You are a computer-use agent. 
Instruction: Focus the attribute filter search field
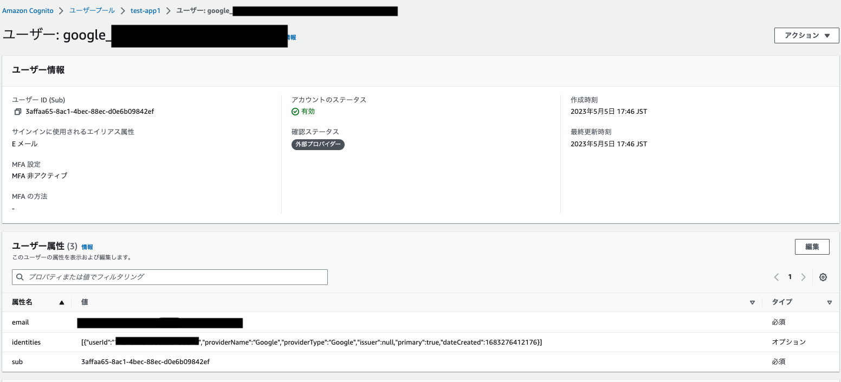point(170,277)
